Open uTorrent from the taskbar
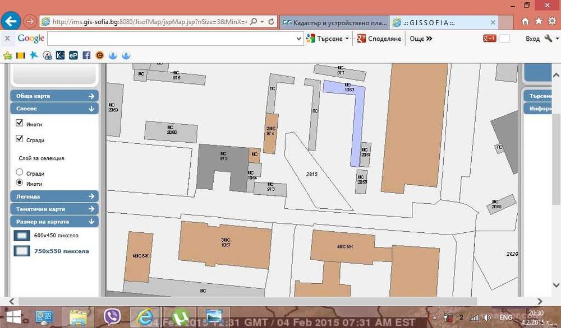Image resolution: width=561 pixels, height=328 pixels. (x=180, y=317)
